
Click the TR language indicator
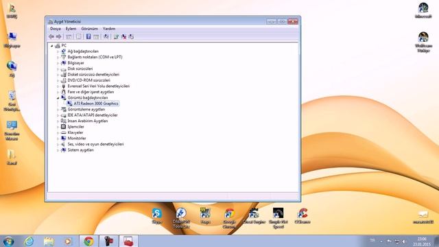tap(372, 240)
